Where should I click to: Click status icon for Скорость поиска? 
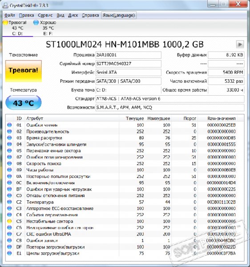tap(9, 163)
